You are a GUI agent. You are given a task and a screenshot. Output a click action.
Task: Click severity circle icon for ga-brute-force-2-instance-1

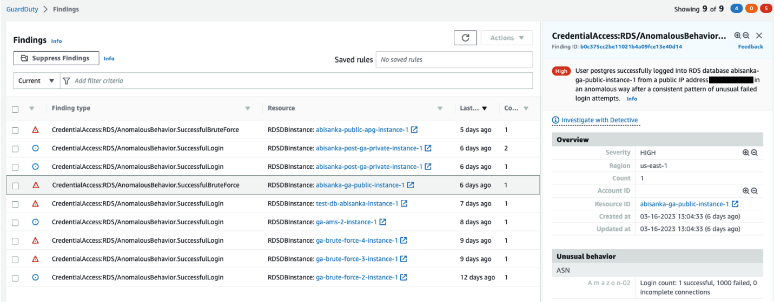[x=36, y=277]
